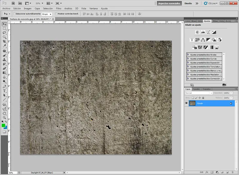Hide the Fondo layer visibility eye

[x=186, y=103]
